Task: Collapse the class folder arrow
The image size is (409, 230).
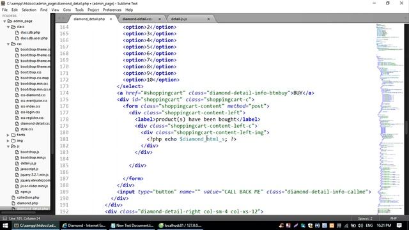Action: click(8, 27)
